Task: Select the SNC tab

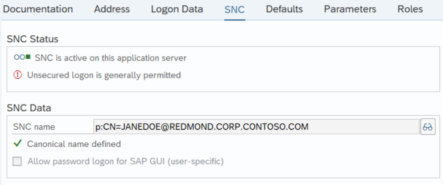Action: 234,9
